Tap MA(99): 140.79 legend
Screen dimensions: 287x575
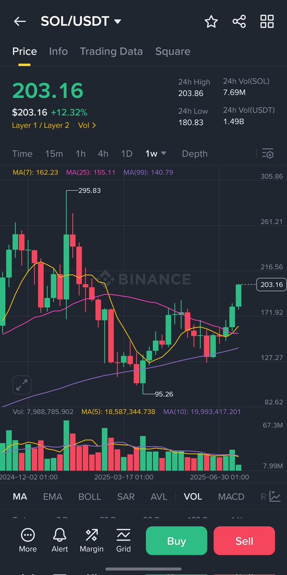(148, 172)
